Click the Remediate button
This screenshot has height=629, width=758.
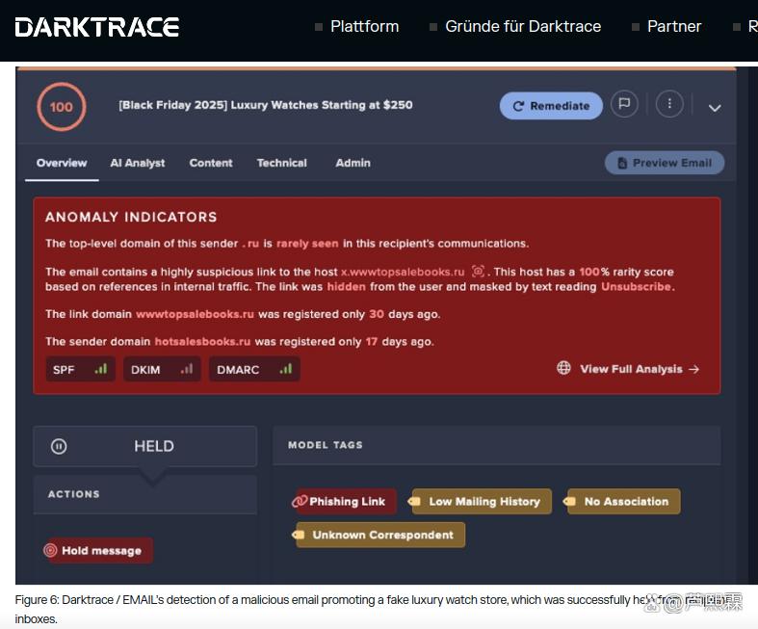click(x=551, y=106)
